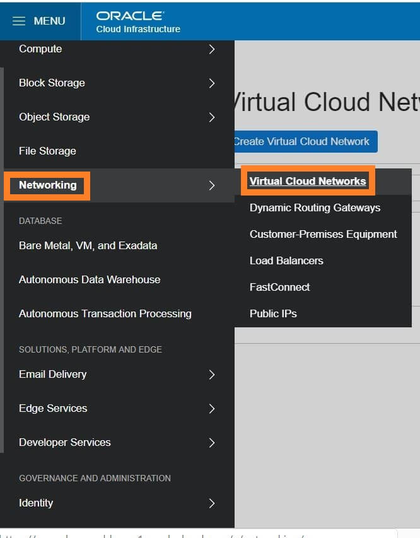
Task: Select Networking in the side menu
Action: tap(48, 185)
